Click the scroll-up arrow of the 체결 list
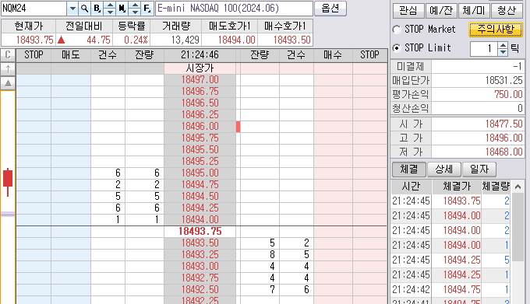Viewport: 530px width, 304px height. point(518,187)
